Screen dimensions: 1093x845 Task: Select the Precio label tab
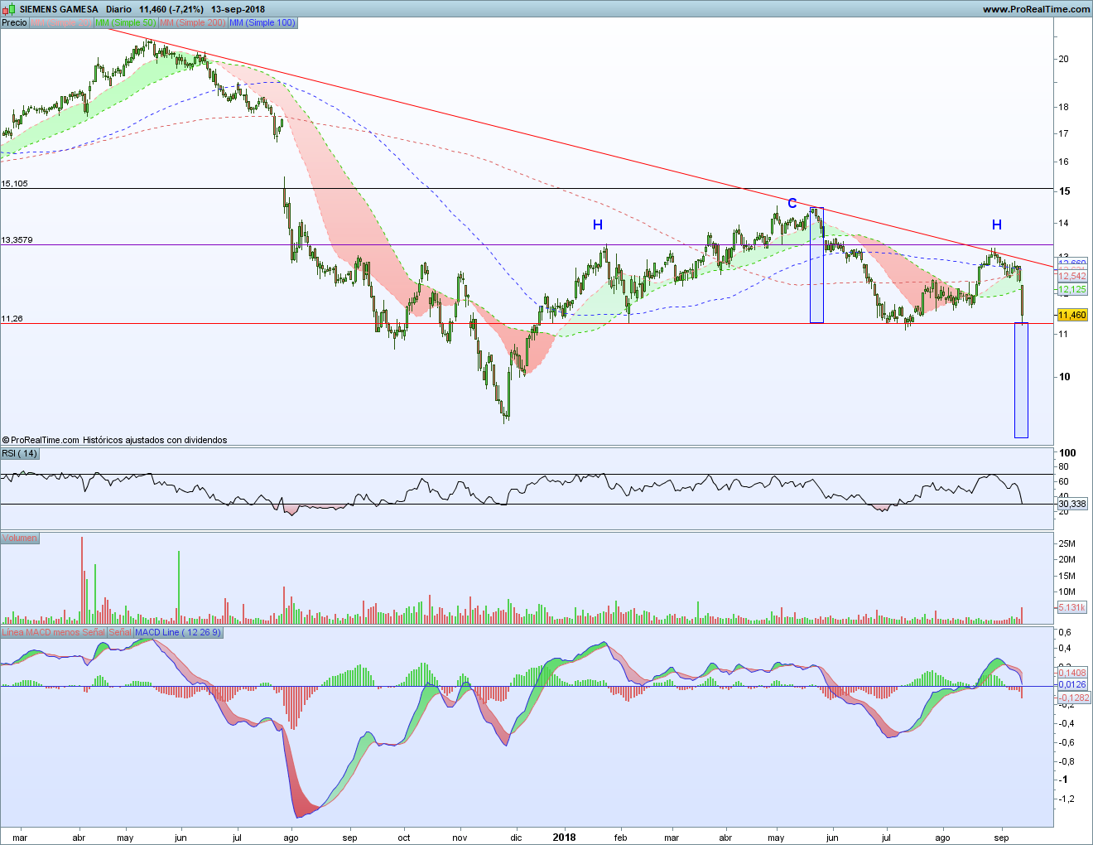point(14,23)
